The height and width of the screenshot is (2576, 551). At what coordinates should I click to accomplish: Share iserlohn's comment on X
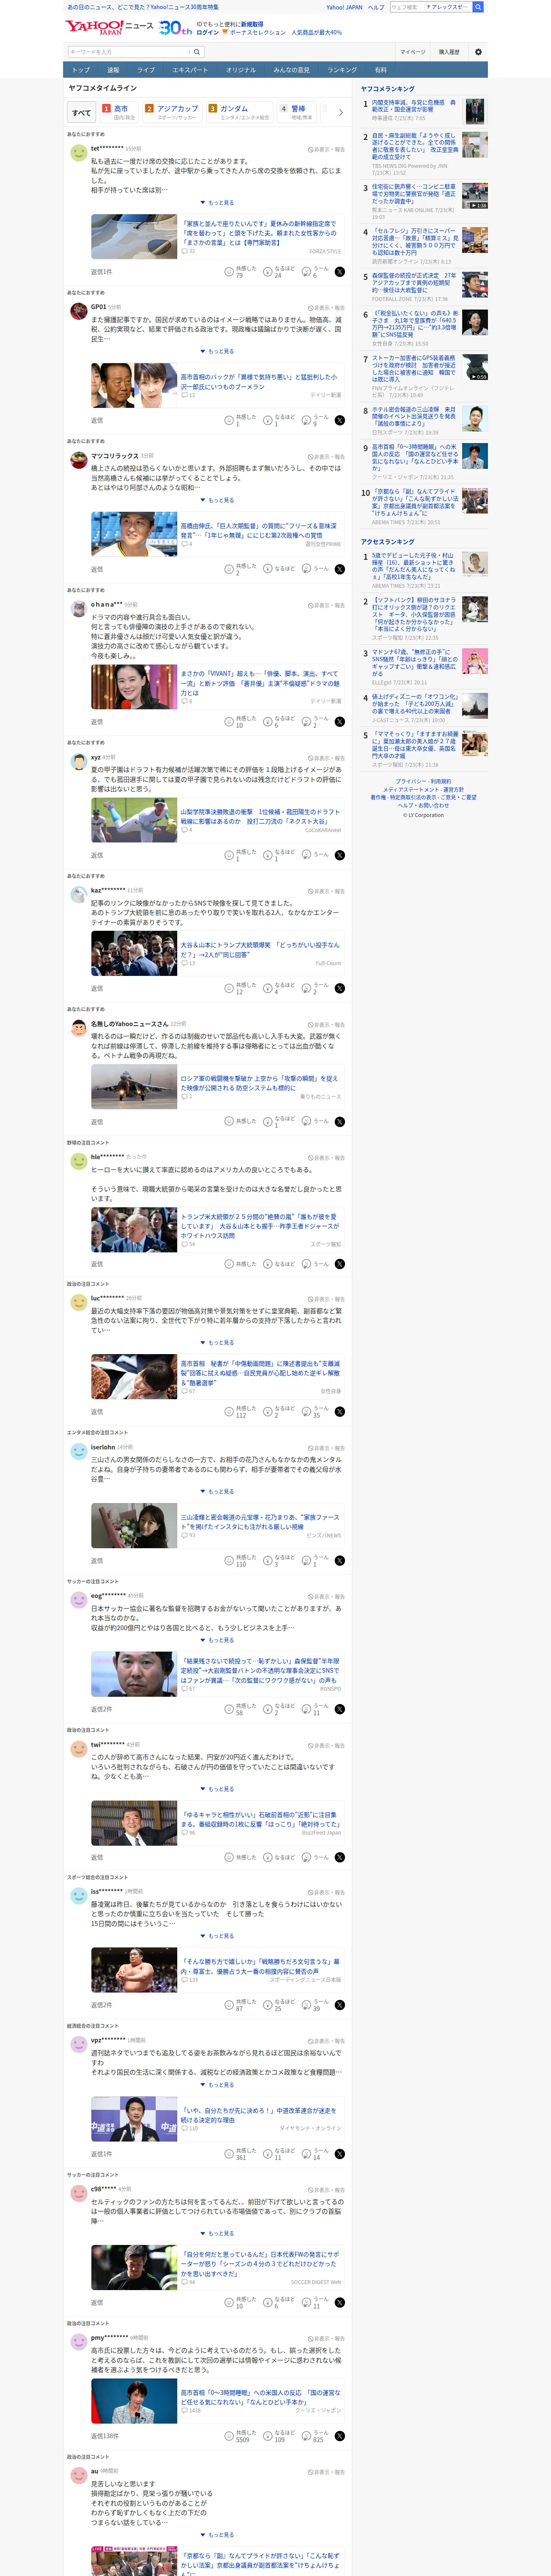coord(340,1561)
